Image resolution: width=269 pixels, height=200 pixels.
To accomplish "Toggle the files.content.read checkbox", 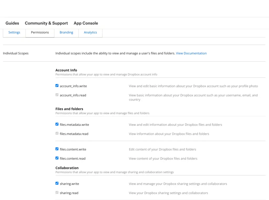I will (x=57, y=158).
